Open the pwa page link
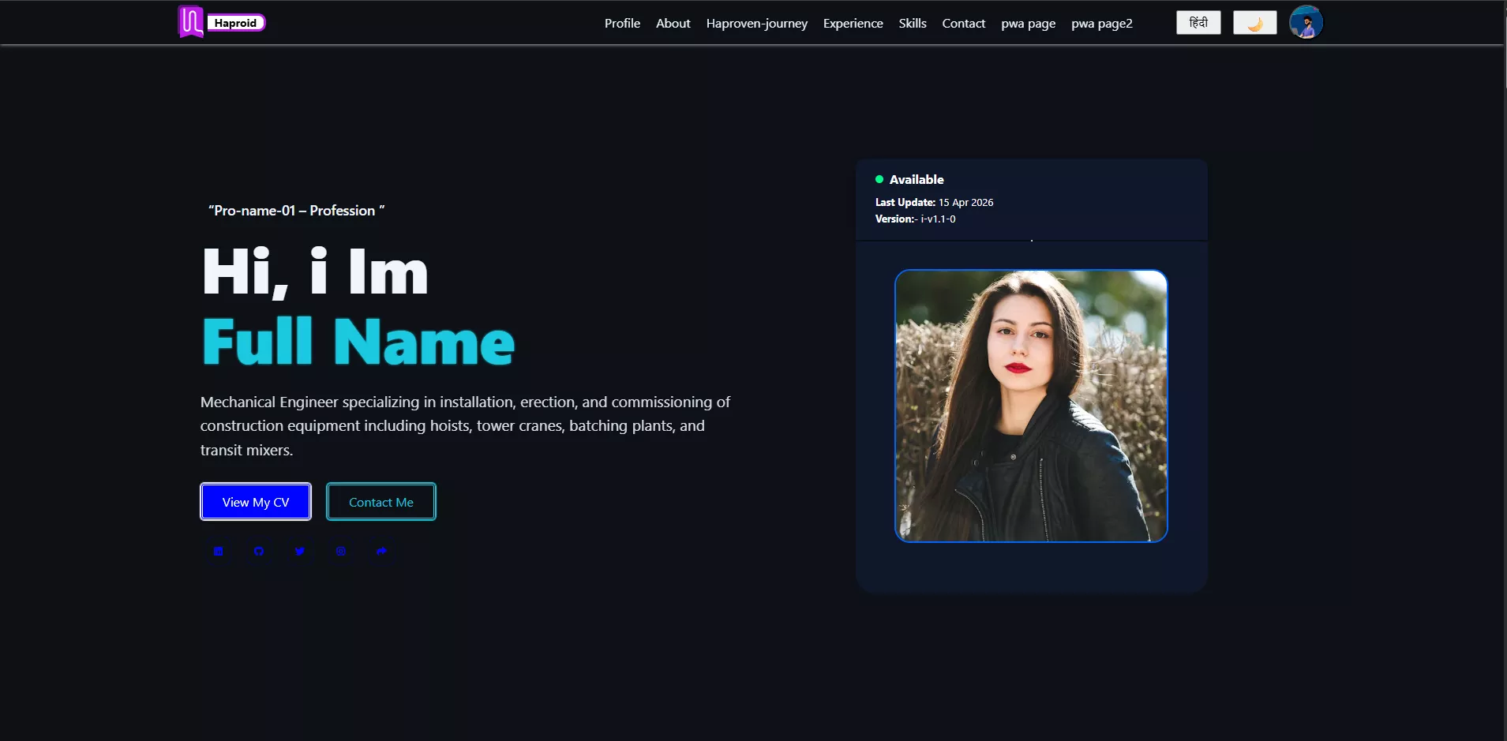Image resolution: width=1507 pixels, height=741 pixels. point(1028,24)
